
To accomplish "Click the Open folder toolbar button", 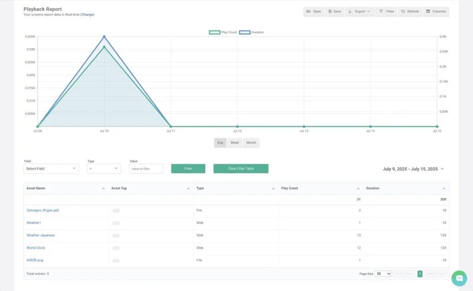I will point(314,12).
